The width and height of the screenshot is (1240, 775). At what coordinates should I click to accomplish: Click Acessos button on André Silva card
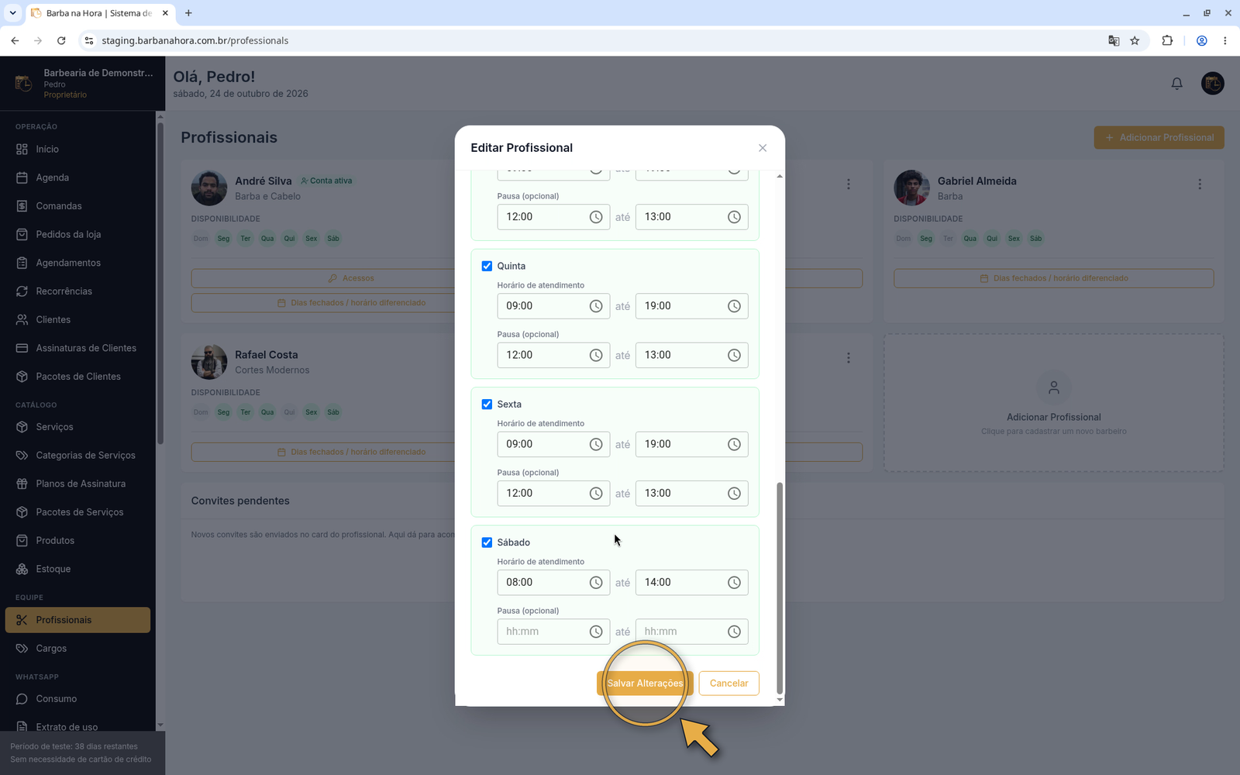(351, 278)
